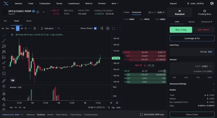Image resolution: width=217 pixels, height=118 pixels.
Task: Open the Advanced order type dropdown
Action: pos(207,22)
